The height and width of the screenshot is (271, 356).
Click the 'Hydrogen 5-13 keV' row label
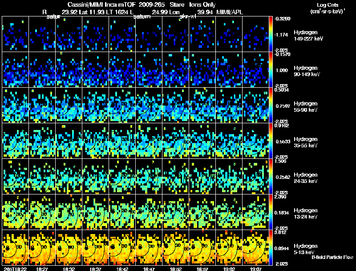point(306,249)
